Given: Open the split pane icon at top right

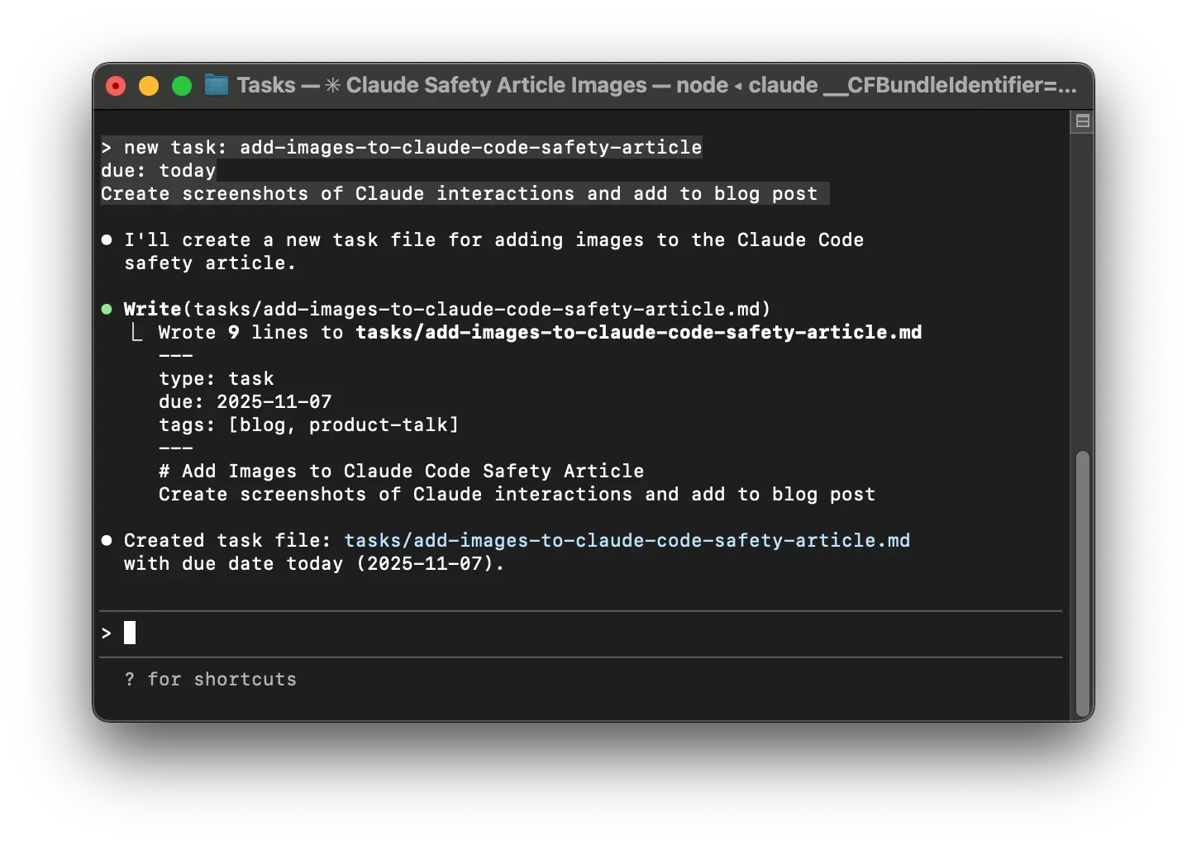Looking at the screenshot, I should pyautogui.click(x=1081, y=121).
